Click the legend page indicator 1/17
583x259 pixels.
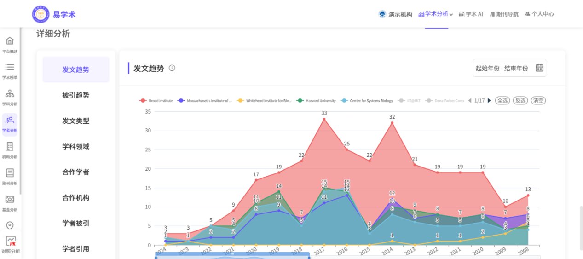pos(479,101)
